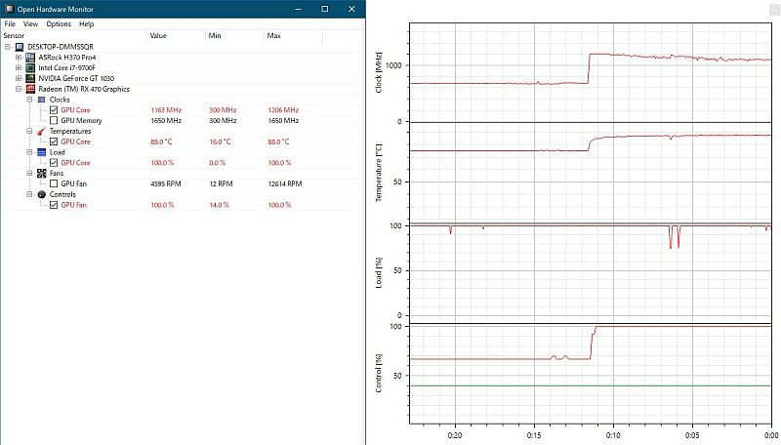Click the Min column header
The image size is (781, 445).
click(234, 36)
